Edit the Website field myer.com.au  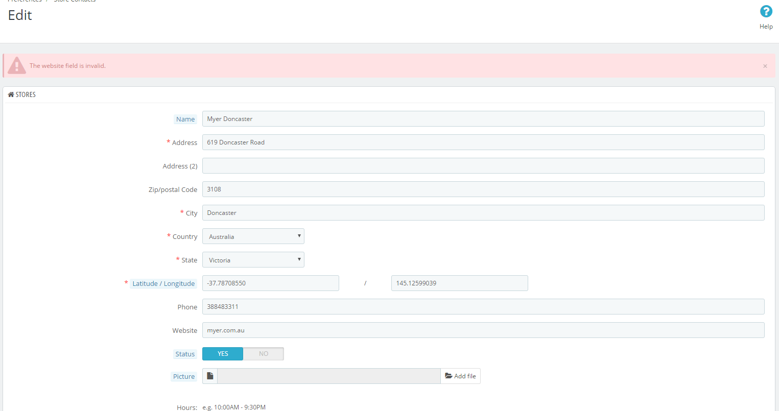coord(483,330)
